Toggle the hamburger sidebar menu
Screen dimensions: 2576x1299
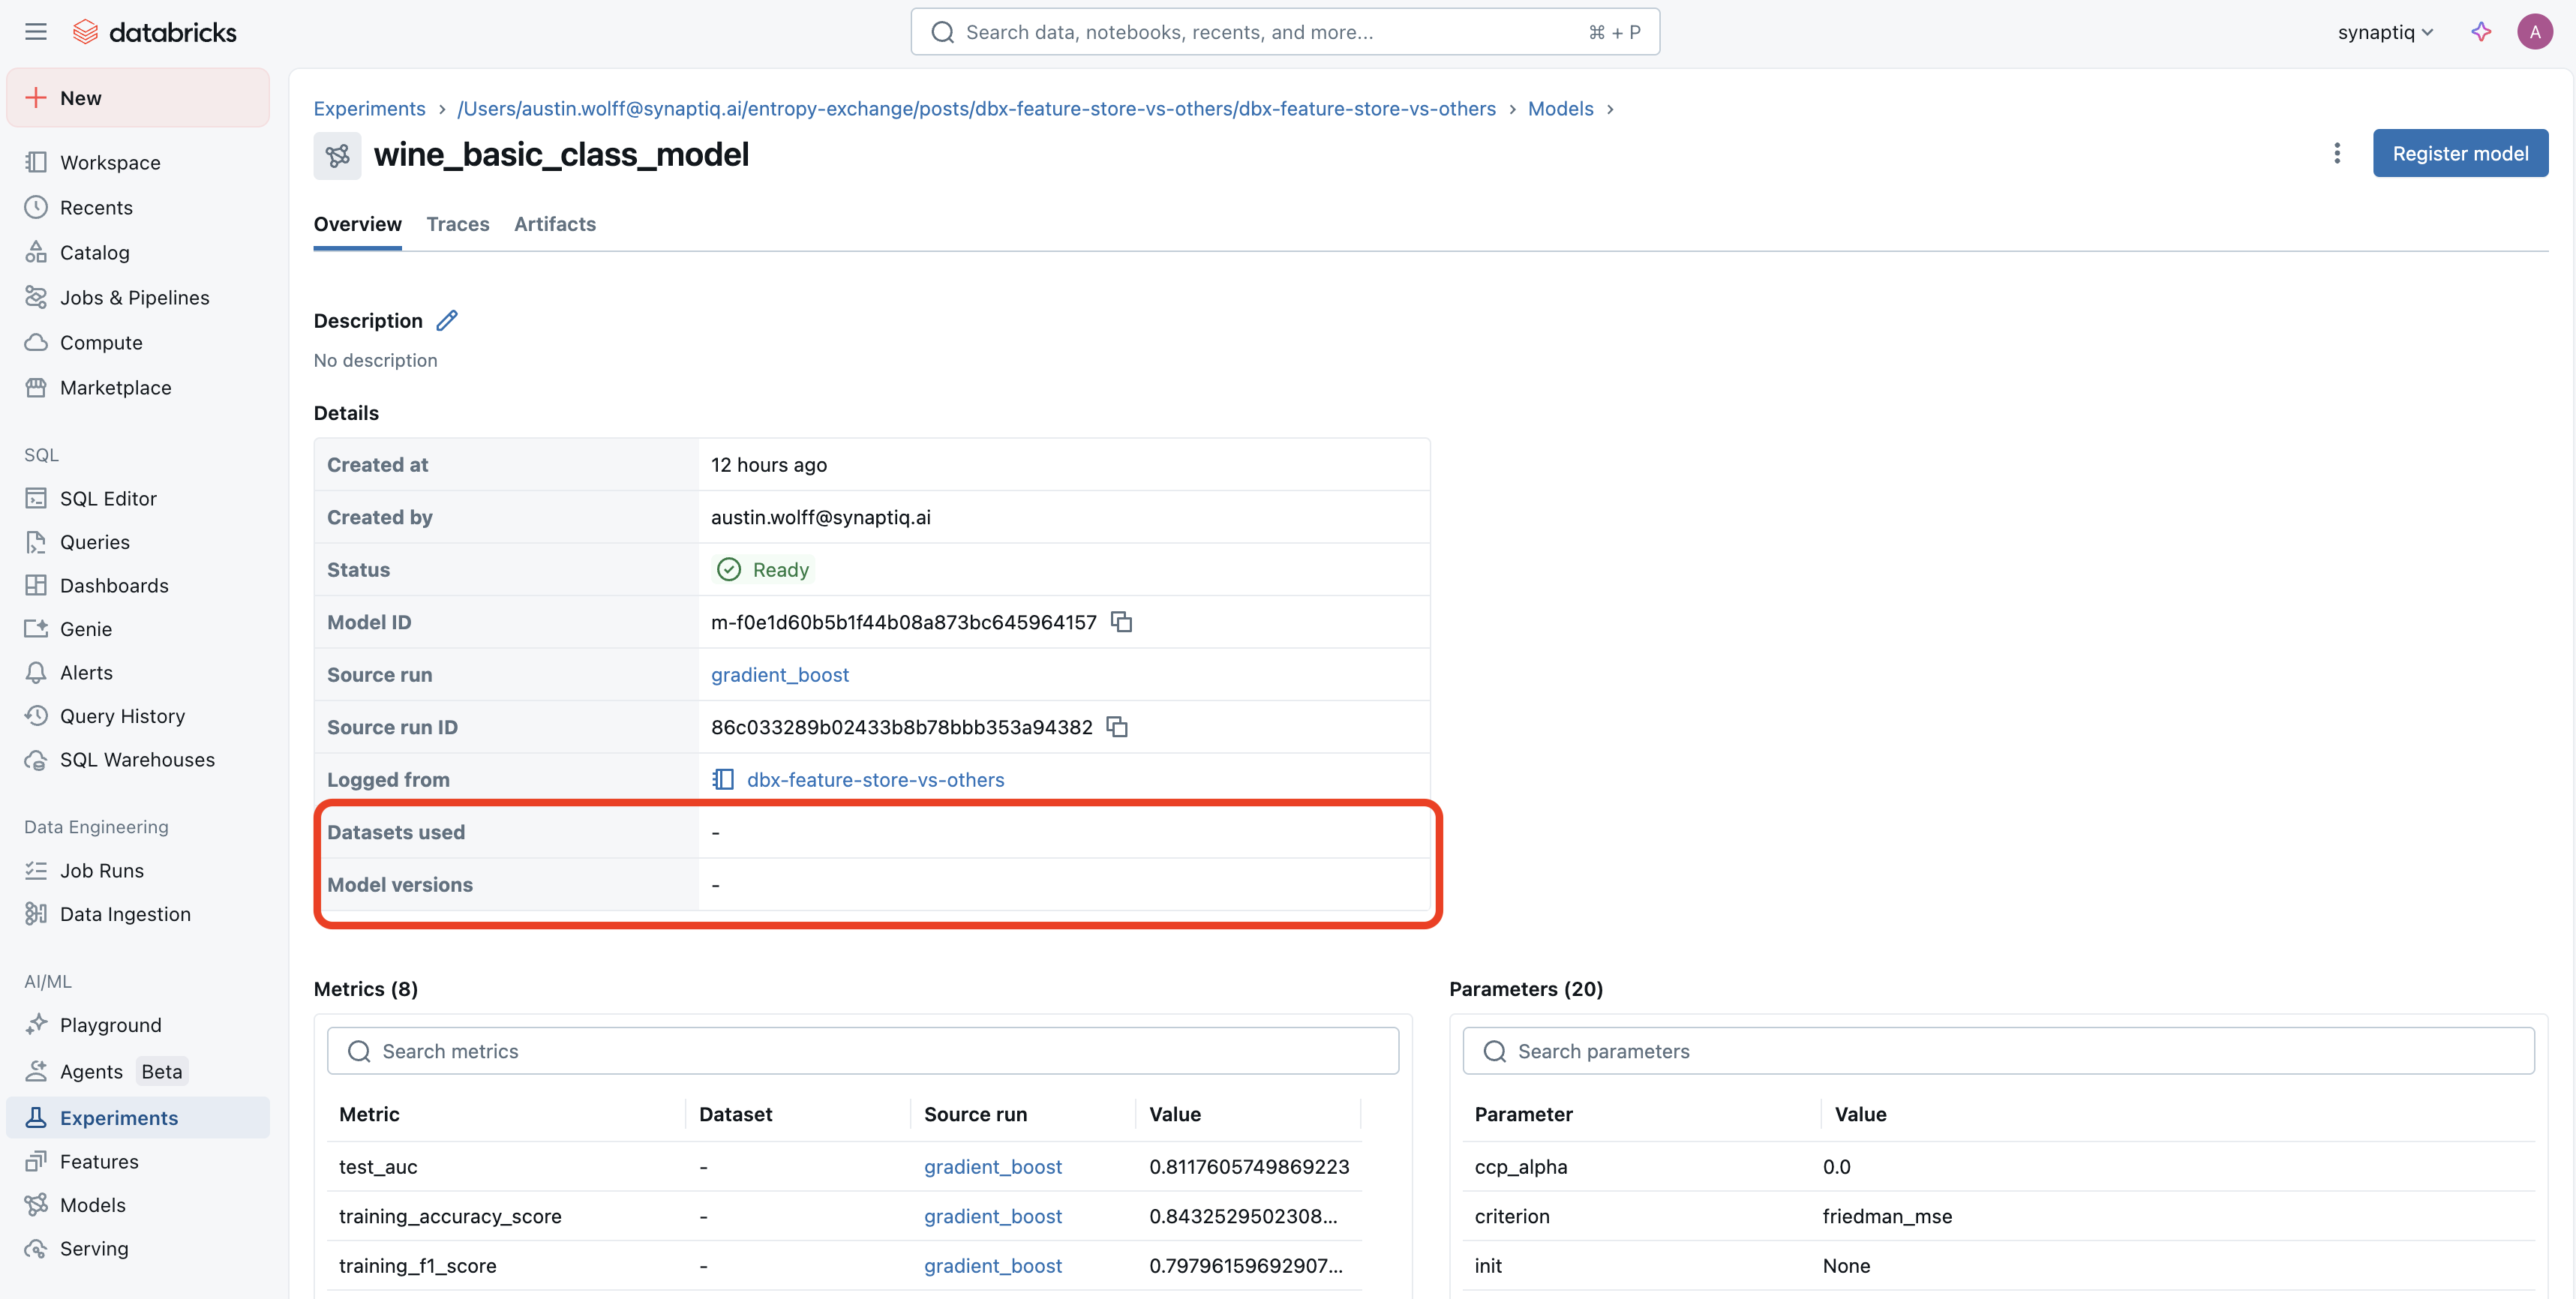point(36,32)
